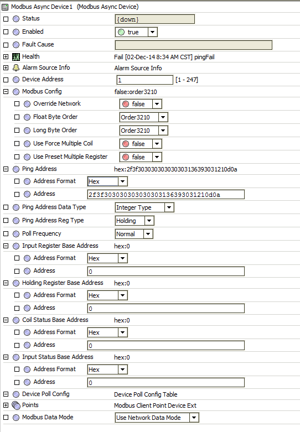Collapse the Modbus Config section

click(6, 92)
